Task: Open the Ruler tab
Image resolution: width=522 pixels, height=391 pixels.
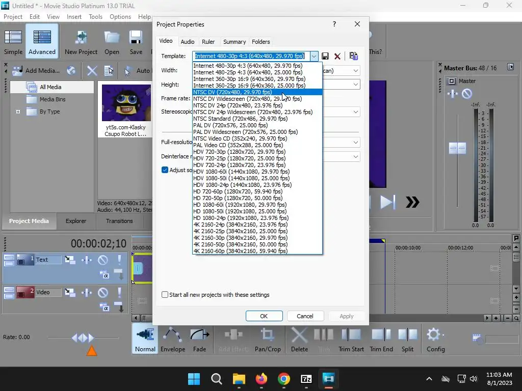Action: [x=208, y=42]
